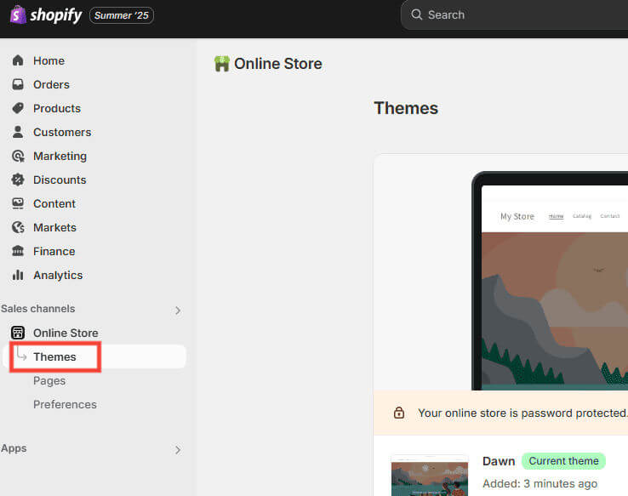Click the Search input field
The height and width of the screenshot is (496, 628).
coord(514,14)
